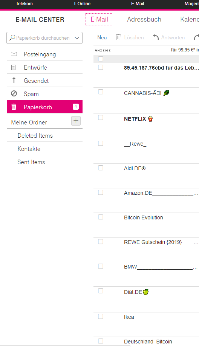Check the NETFLIX email checkbox
Image resolution: width=199 pixels, height=351 pixels.
tap(101, 118)
